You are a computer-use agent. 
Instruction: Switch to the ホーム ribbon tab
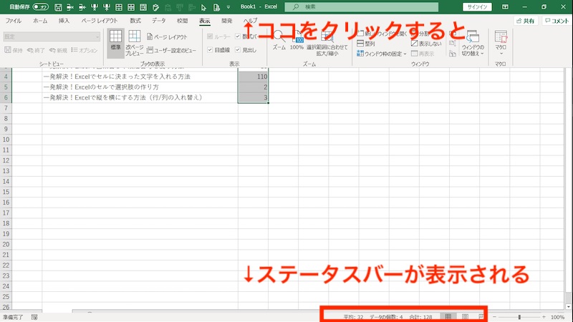[41, 21]
